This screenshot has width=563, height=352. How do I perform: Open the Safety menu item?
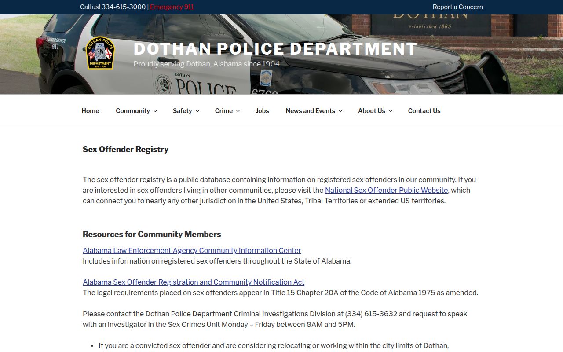(183, 111)
